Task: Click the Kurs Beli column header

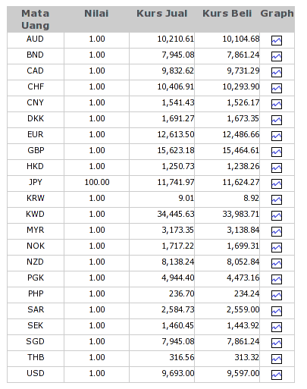Action: coord(227,14)
